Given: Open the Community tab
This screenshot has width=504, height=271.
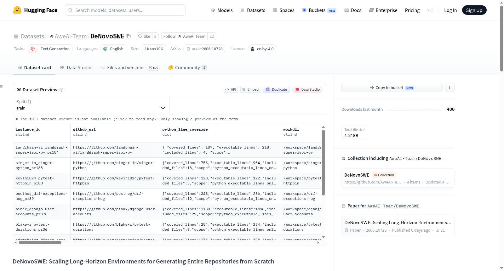Looking at the screenshot, I should coord(187,68).
